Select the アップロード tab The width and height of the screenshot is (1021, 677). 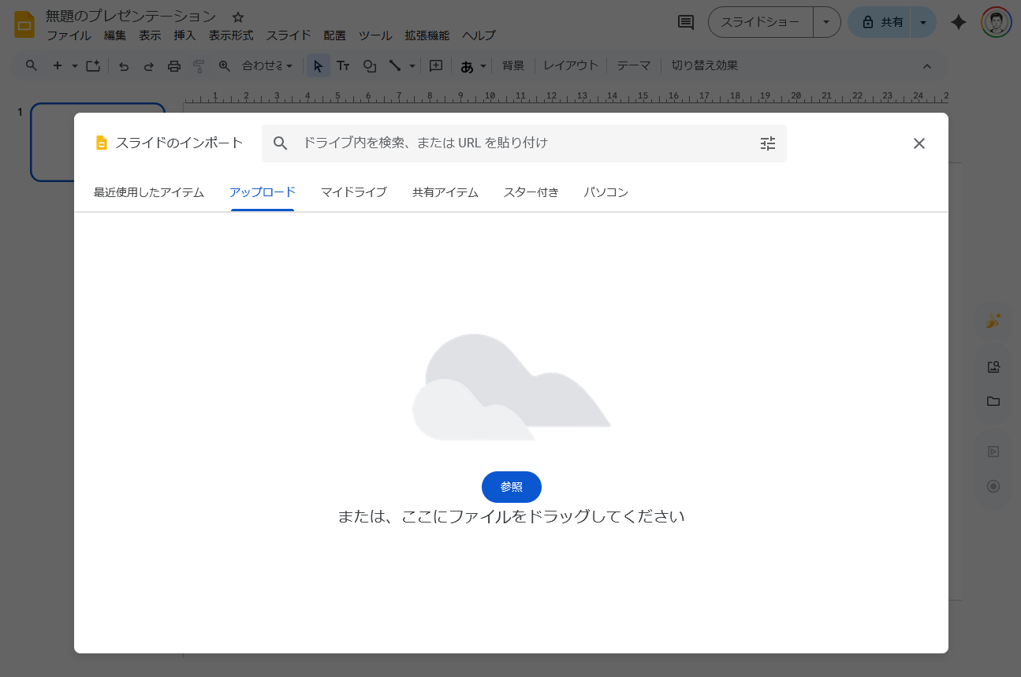click(x=263, y=192)
